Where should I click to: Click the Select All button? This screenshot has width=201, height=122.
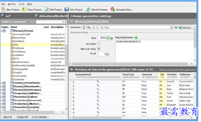7,117
